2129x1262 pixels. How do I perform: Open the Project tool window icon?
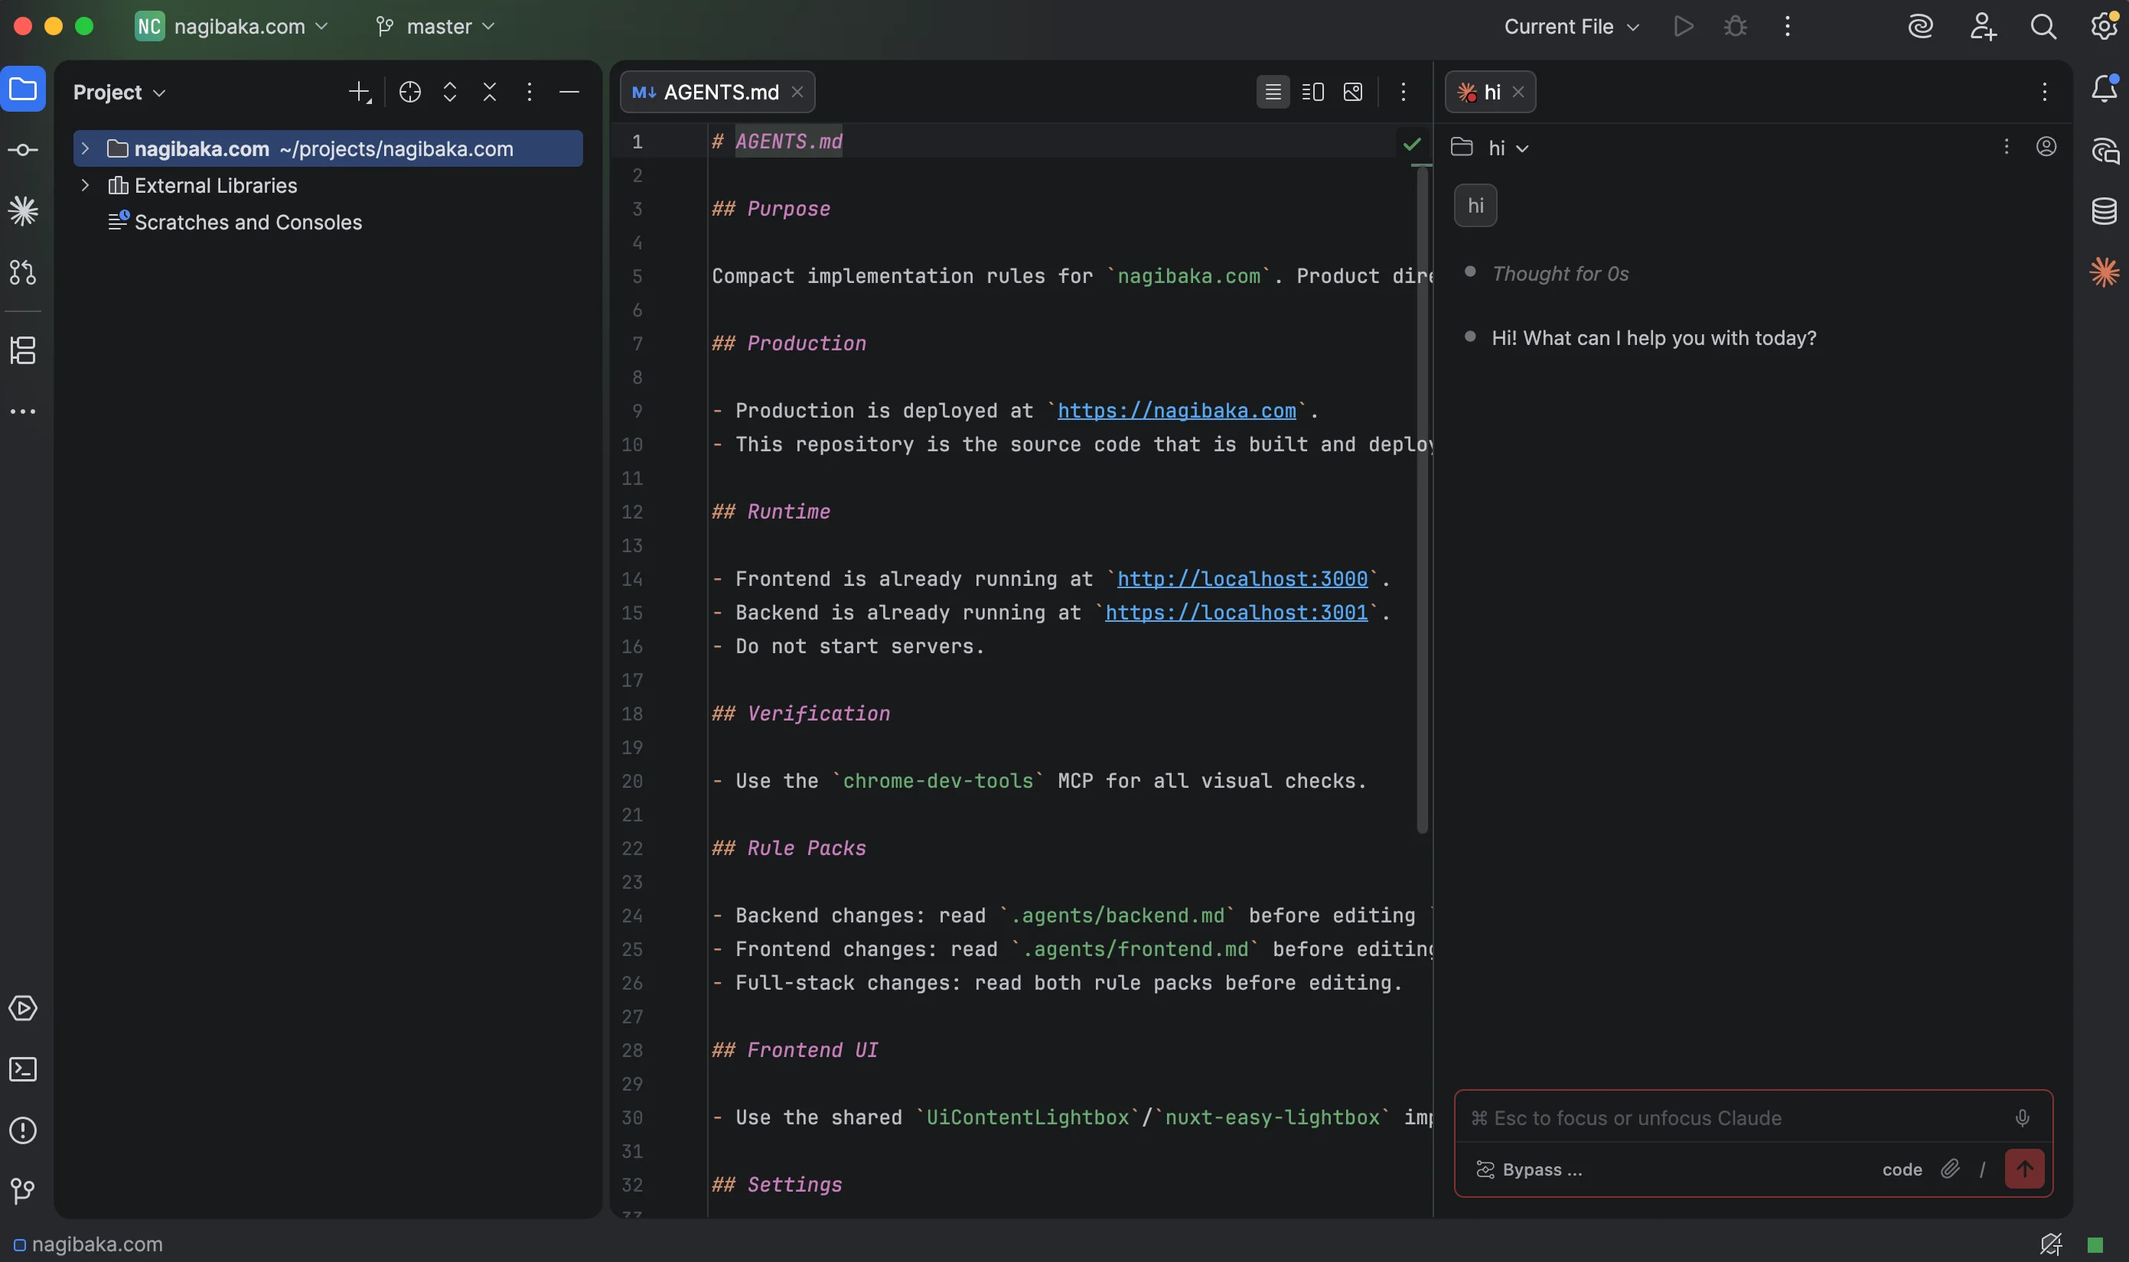point(23,89)
